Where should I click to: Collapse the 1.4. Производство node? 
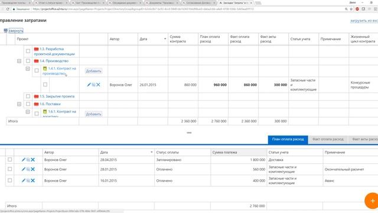[x=19, y=61]
